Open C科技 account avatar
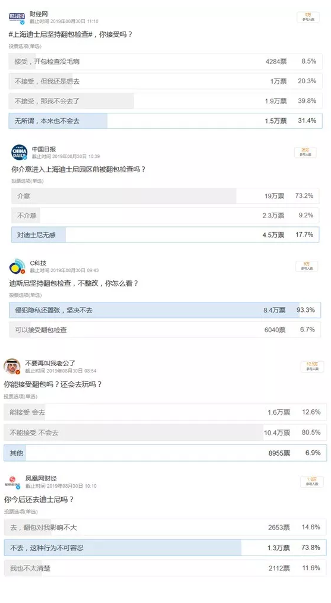 click(x=17, y=267)
